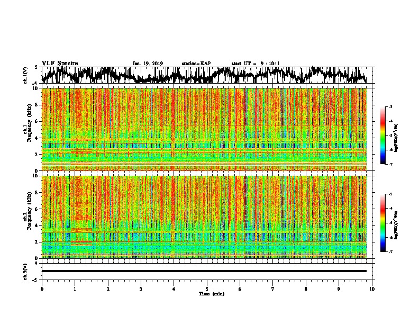Click the "ch.1(V)" waveform axis label
This screenshot has width=419, height=324.
(25, 75)
